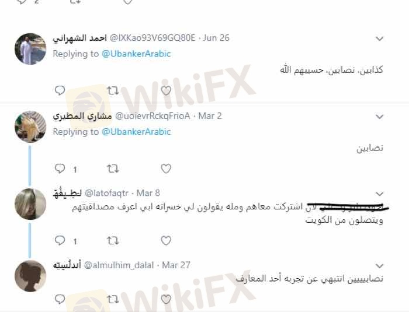Viewport: 409px width, 312px height.
Task: Reply to the Mar 2 tweet
Action: click(60, 169)
